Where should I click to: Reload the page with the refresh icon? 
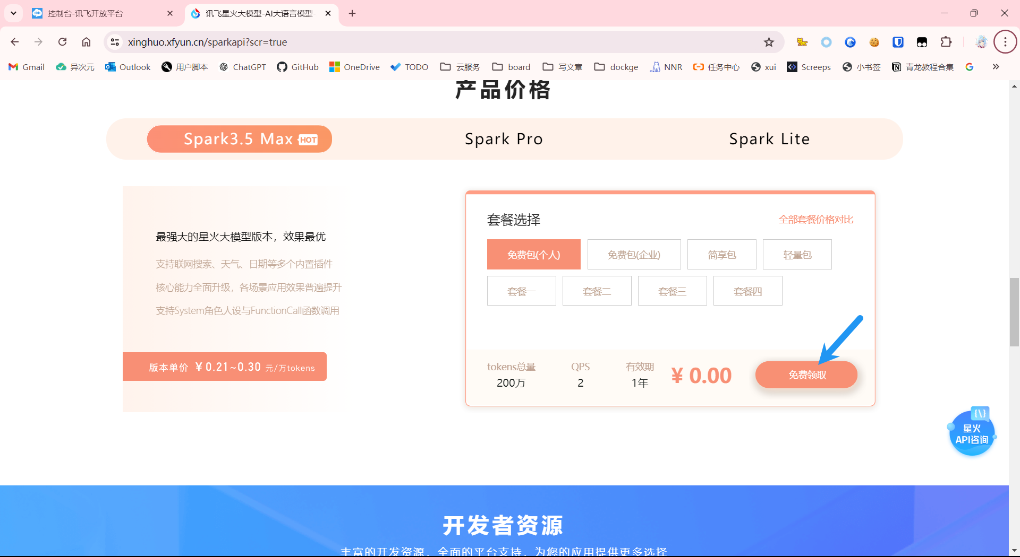click(62, 42)
